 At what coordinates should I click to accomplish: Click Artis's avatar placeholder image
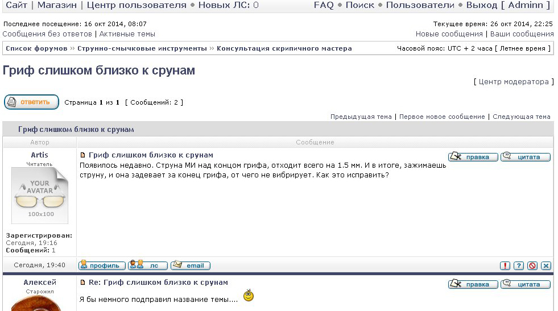40,196
